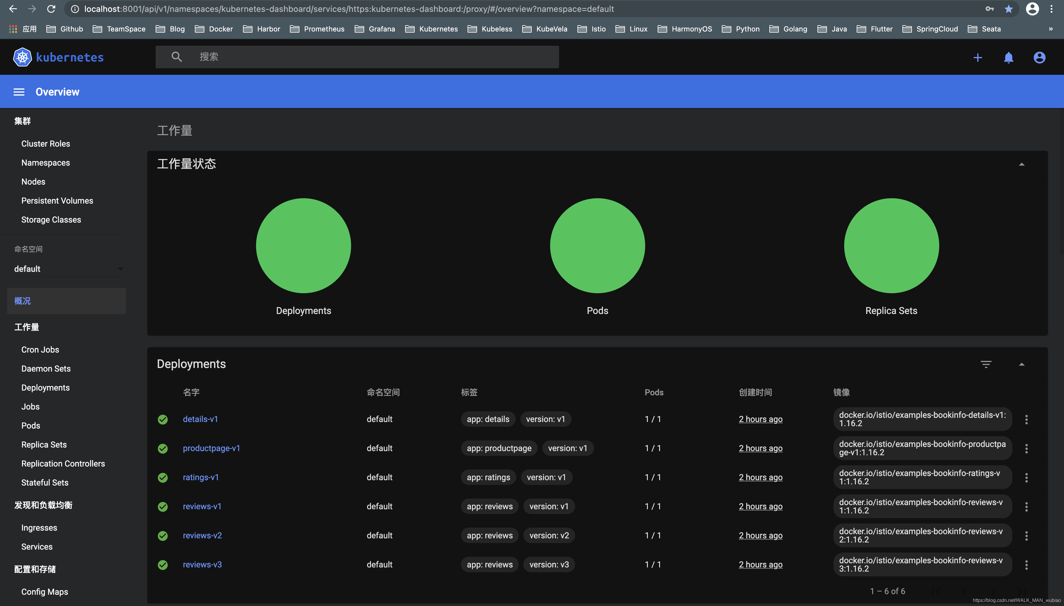Click the green status check for reviews-v3
The image size is (1064, 606).
tap(163, 565)
